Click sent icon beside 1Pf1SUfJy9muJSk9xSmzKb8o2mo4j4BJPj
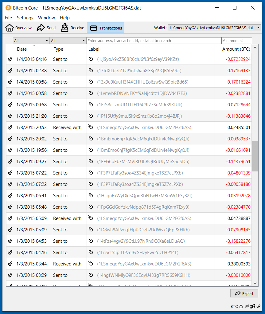The image size is (265, 314). click(91, 116)
